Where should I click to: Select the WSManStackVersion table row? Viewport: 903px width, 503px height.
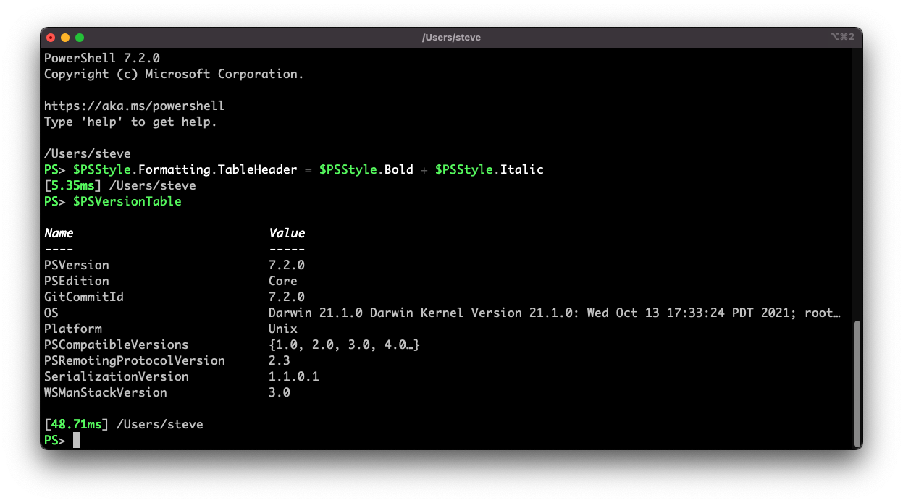click(x=105, y=392)
